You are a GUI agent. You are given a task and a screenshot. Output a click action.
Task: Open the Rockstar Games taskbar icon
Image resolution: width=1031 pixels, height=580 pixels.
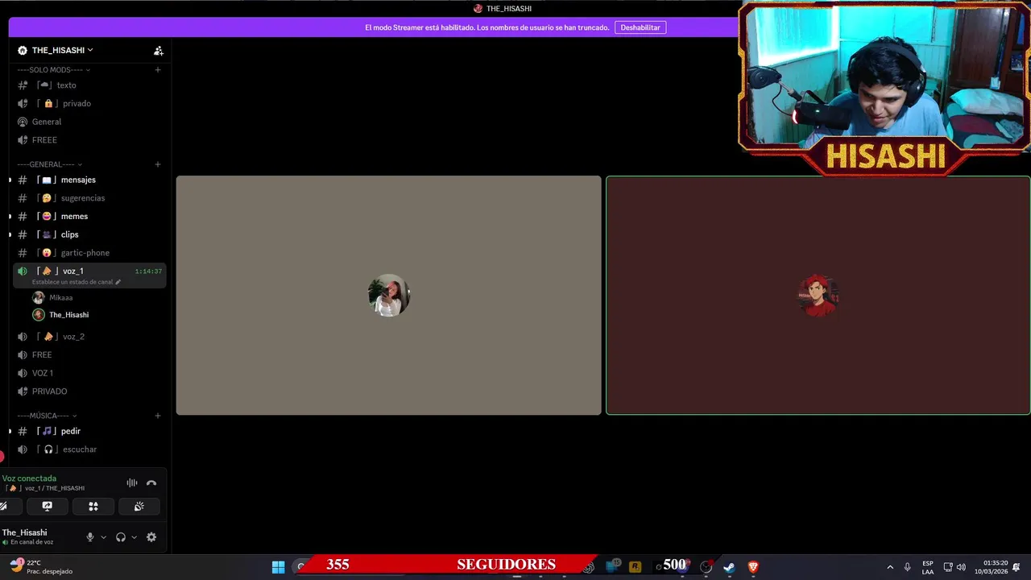pyautogui.click(x=635, y=567)
